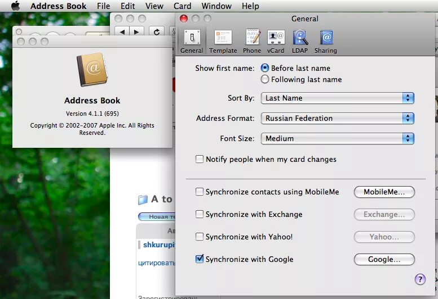Close the General preferences window
Image resolution: width=438 pixels, height=299 pixels.
184,19
